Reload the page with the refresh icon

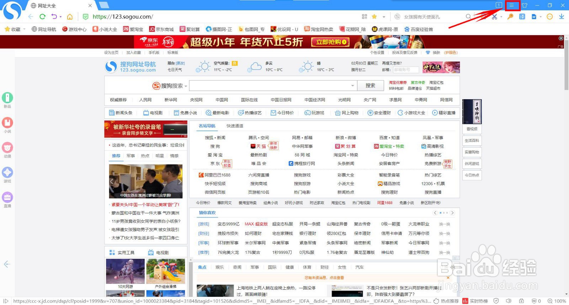pos(42,17)
